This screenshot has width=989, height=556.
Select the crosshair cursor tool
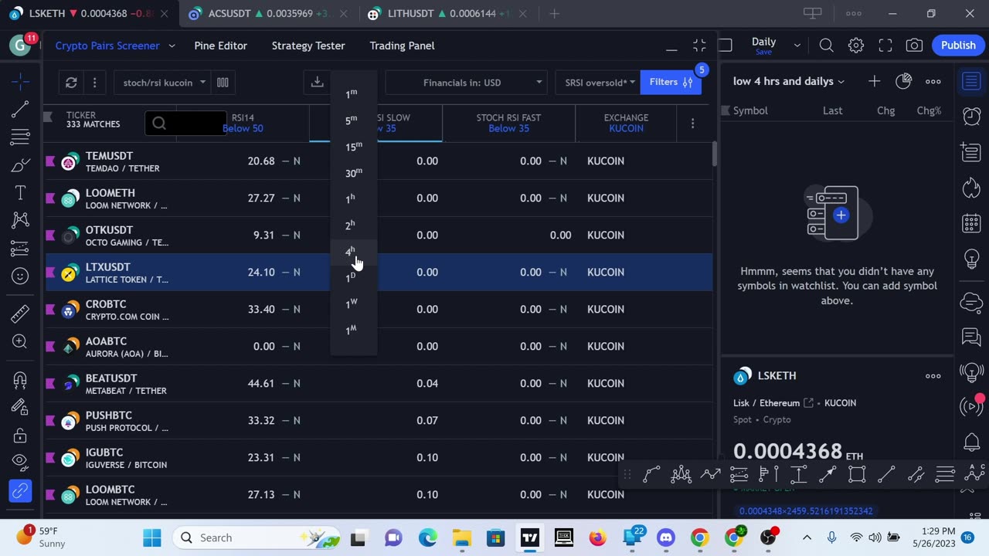(20, 81)
